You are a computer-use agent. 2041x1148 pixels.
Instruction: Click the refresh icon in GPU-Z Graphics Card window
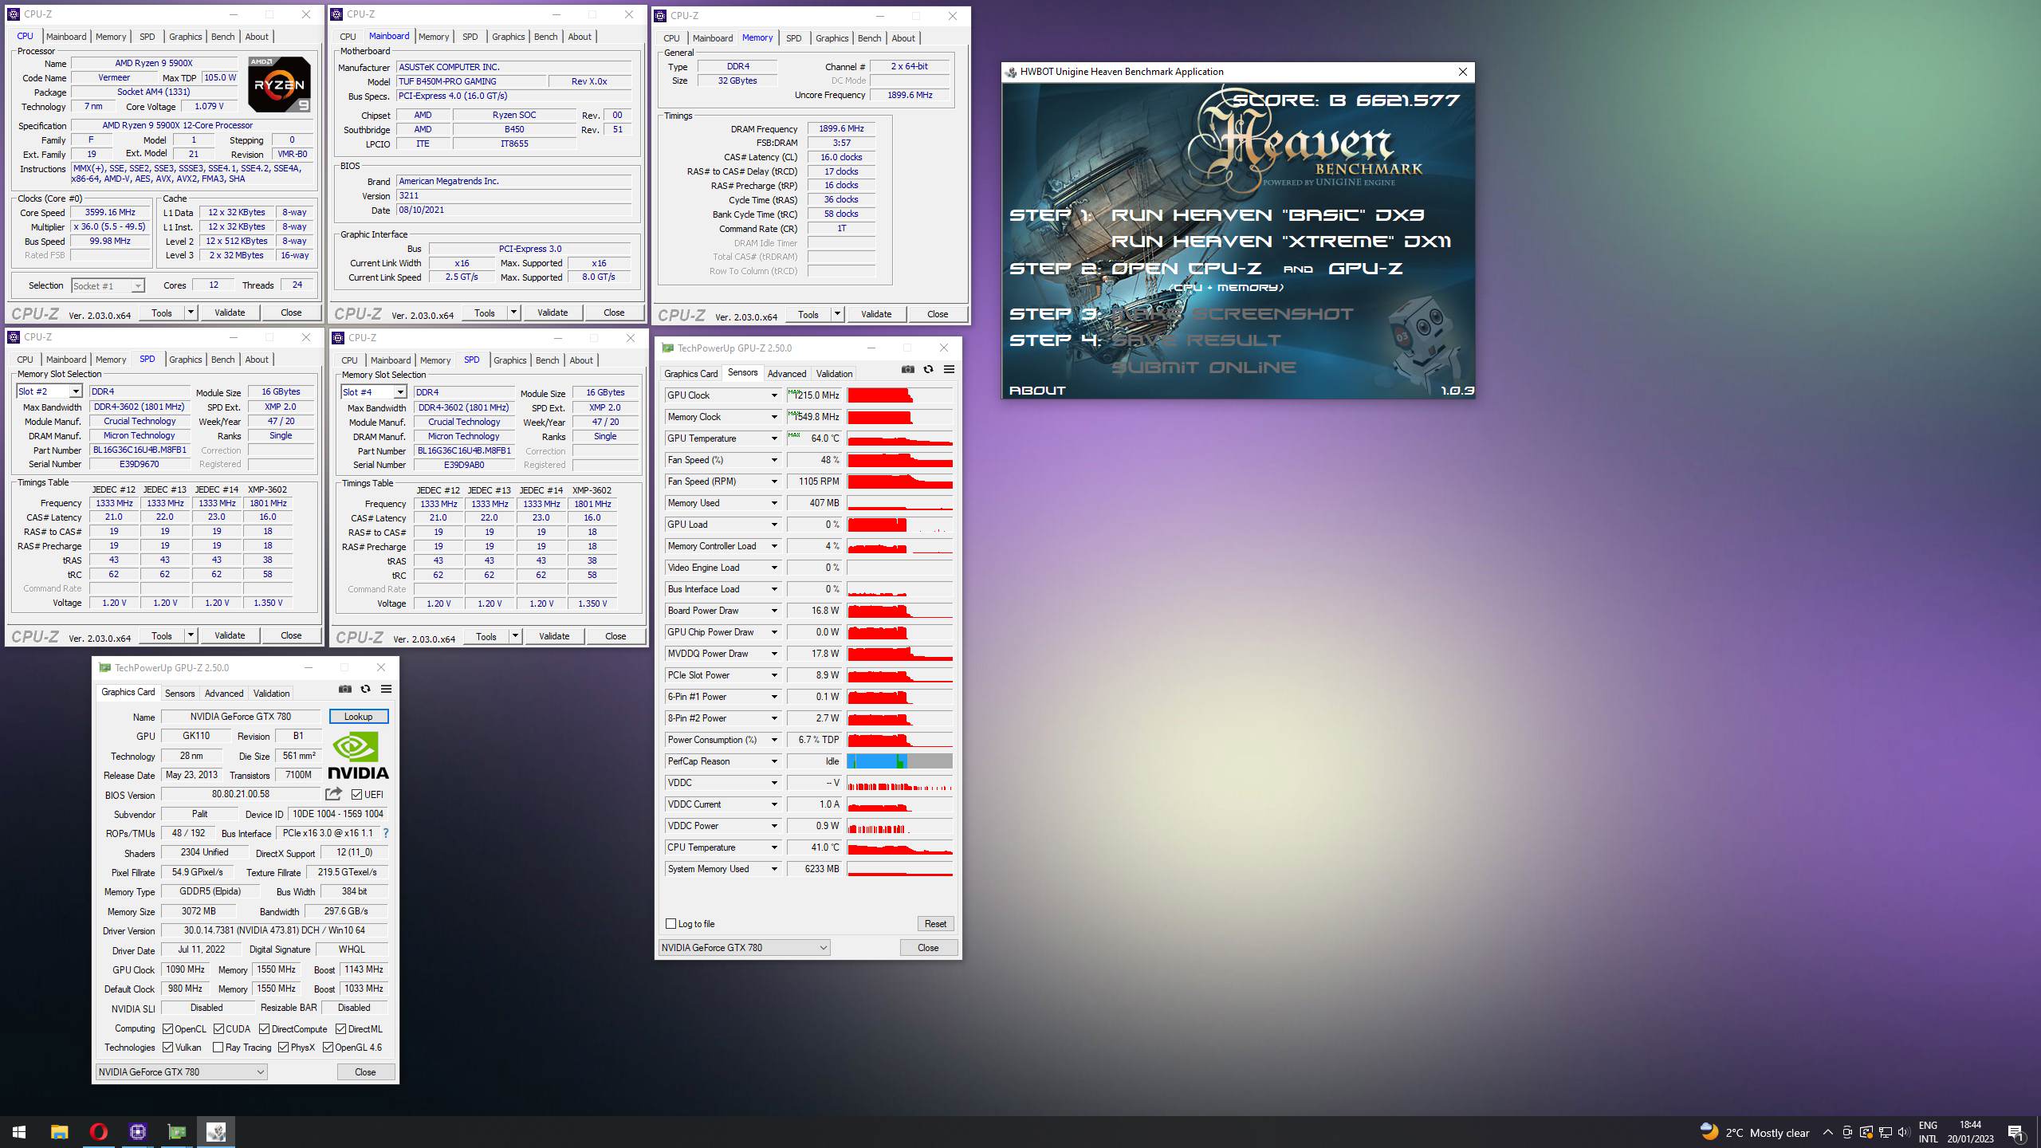[x=365, y=689]
